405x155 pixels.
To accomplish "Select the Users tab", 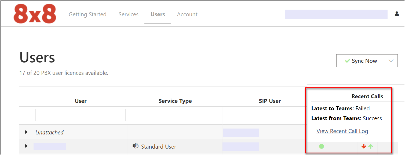I will coord(158,14).
